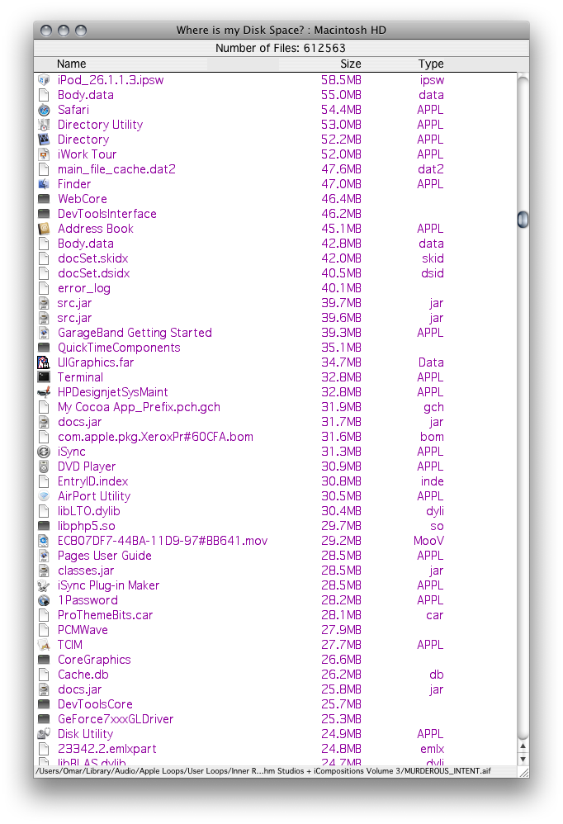Click the 31.7MB docs.jar size

[342, 422]
